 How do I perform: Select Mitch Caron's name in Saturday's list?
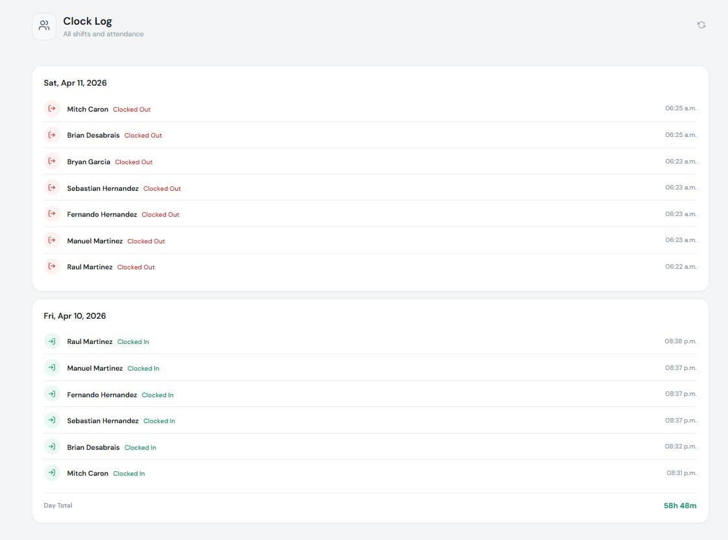coord(88,109)
